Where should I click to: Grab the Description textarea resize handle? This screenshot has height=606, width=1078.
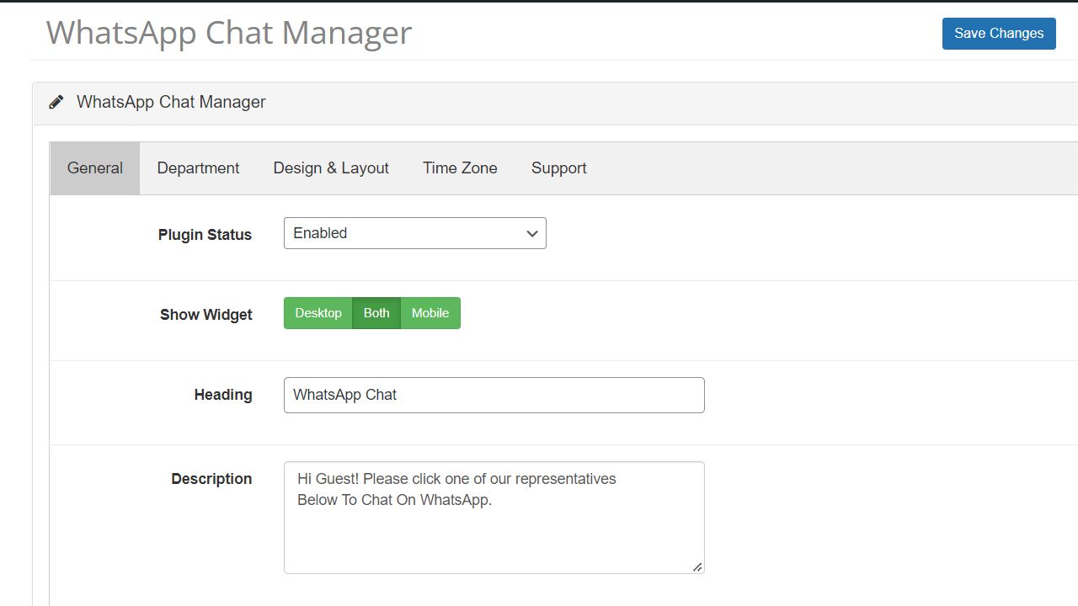(697, 567)
